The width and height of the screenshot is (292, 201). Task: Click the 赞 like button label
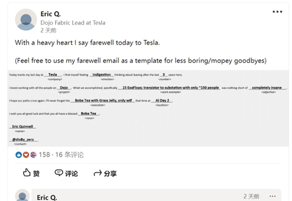(36, 173)
